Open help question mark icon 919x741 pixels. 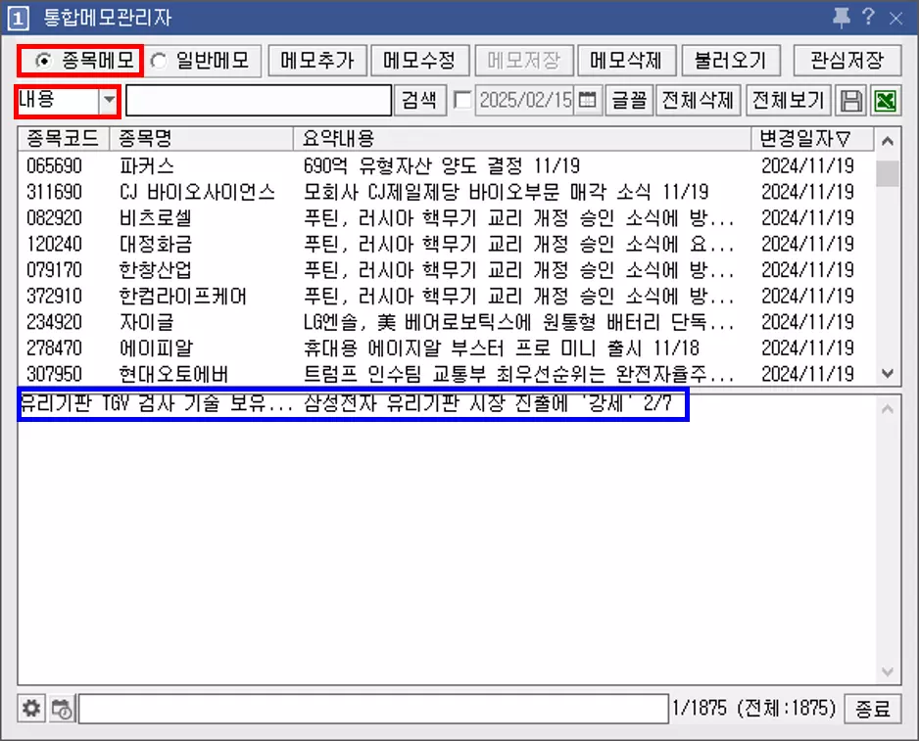coord(869,17)
